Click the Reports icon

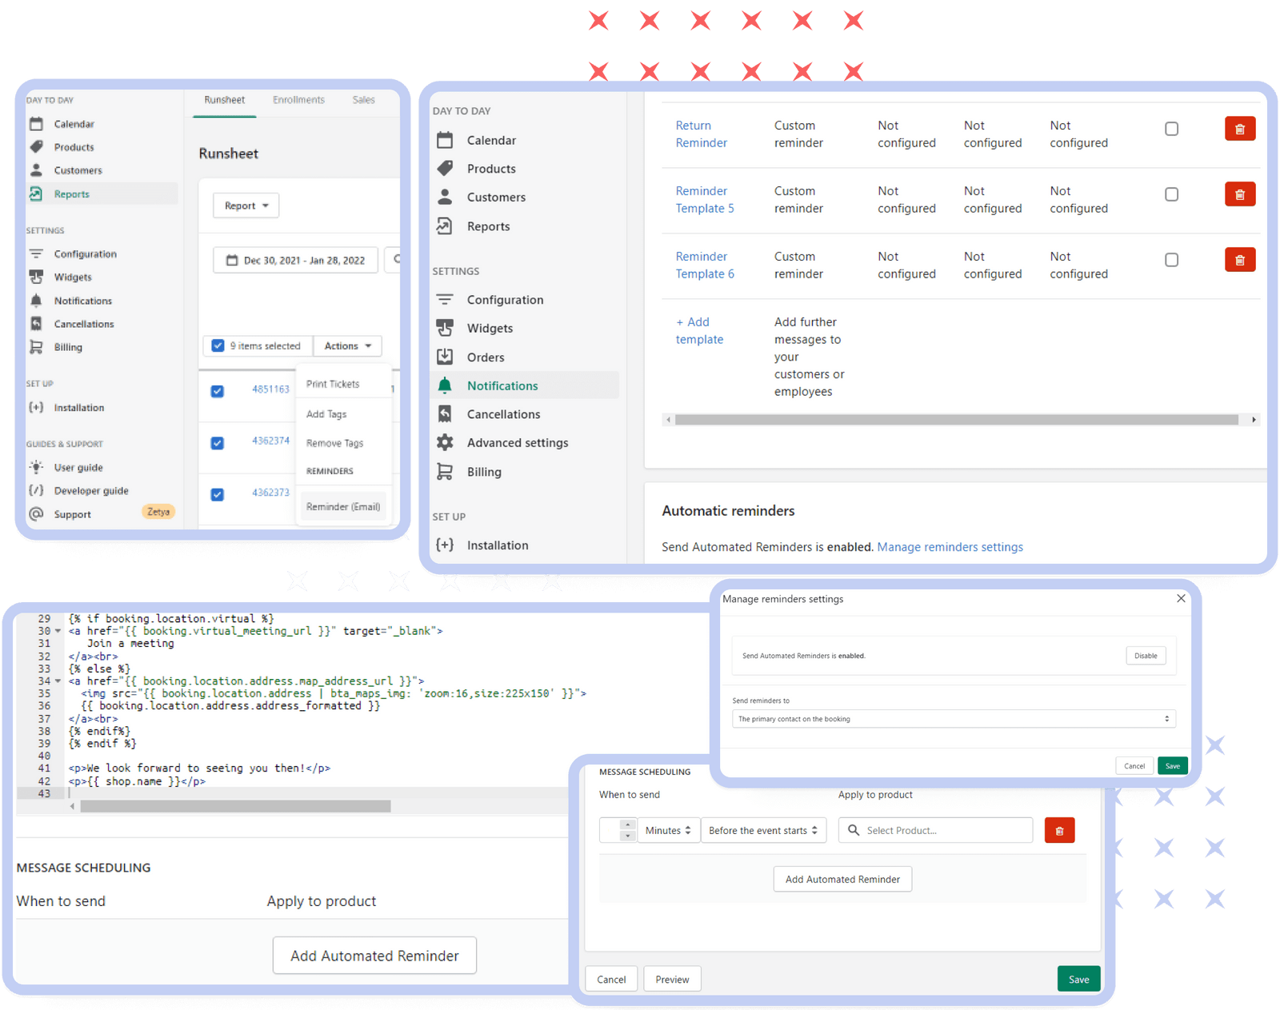(445, 226)
